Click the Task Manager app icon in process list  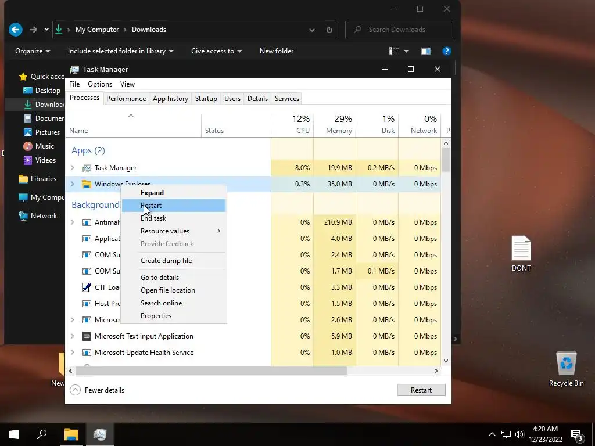click(87, 168)
